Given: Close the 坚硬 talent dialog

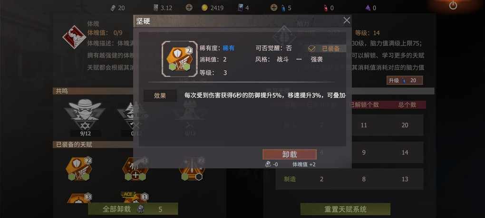Looking at the screenshot, I should (347, 21).
